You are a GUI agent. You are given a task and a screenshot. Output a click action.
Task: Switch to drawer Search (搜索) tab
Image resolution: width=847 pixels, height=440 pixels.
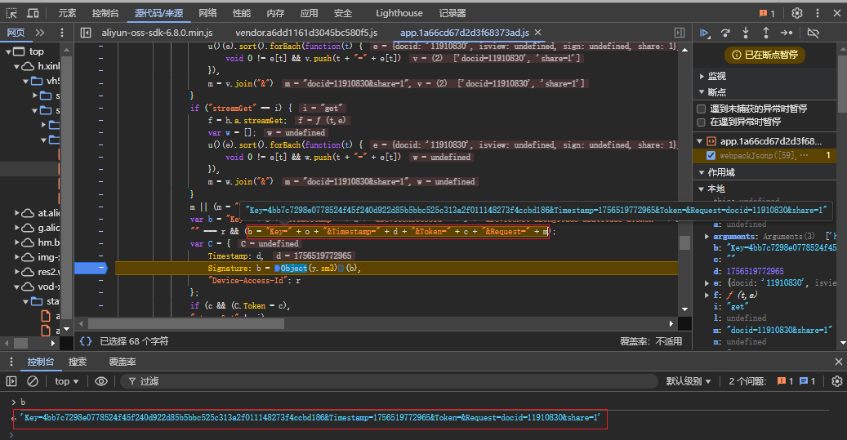click(x=78, y=362)
